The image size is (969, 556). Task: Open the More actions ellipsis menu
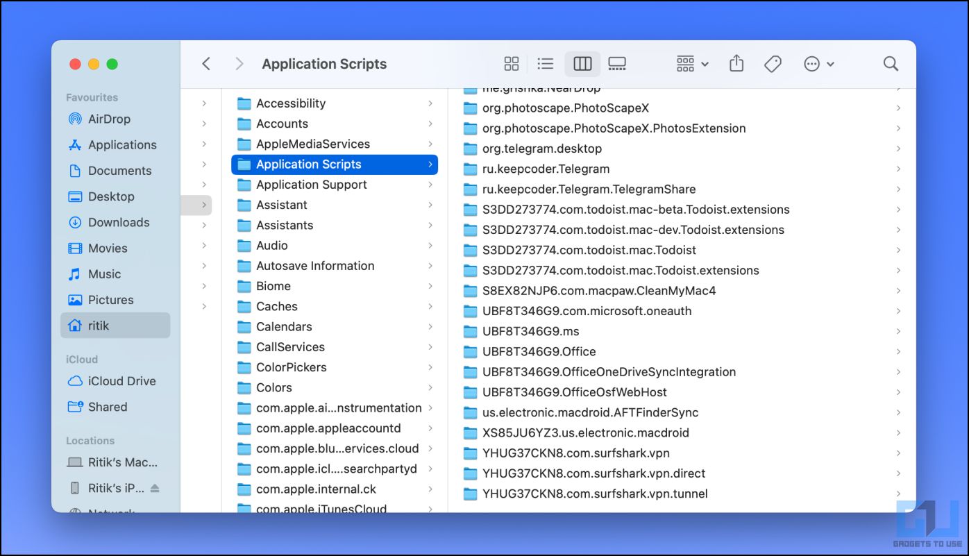pyautogui.click(x=818, y=64)
